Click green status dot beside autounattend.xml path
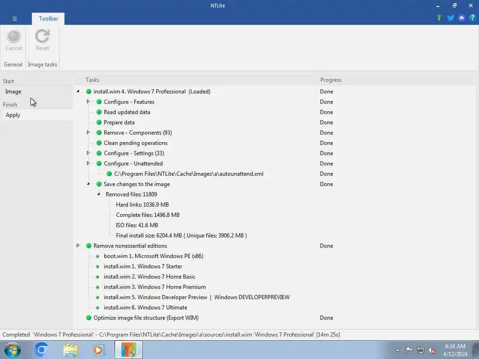479x359 pixels. coord(109,174)
